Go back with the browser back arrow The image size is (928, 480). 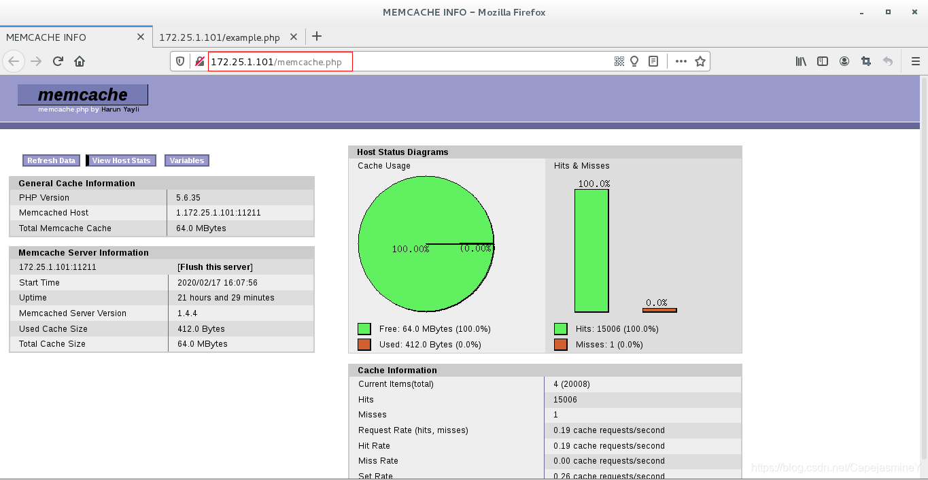click(x=14, y=61)
